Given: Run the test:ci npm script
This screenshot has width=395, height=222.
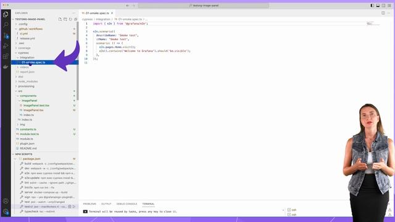Looking at the screenshot, I should [x=74, y=207].
